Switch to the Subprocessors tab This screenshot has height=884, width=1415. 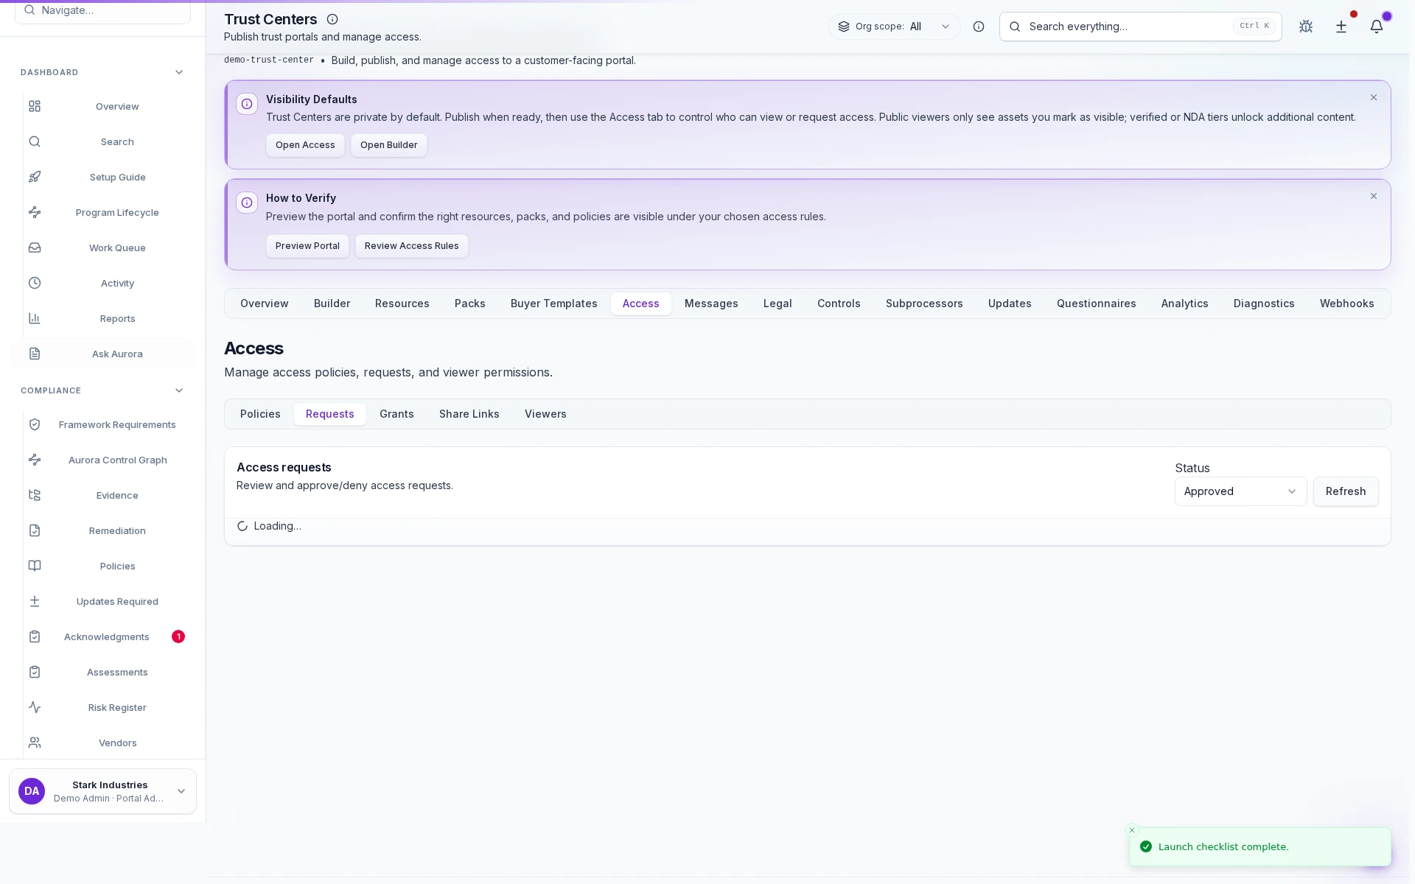point(924,304)
